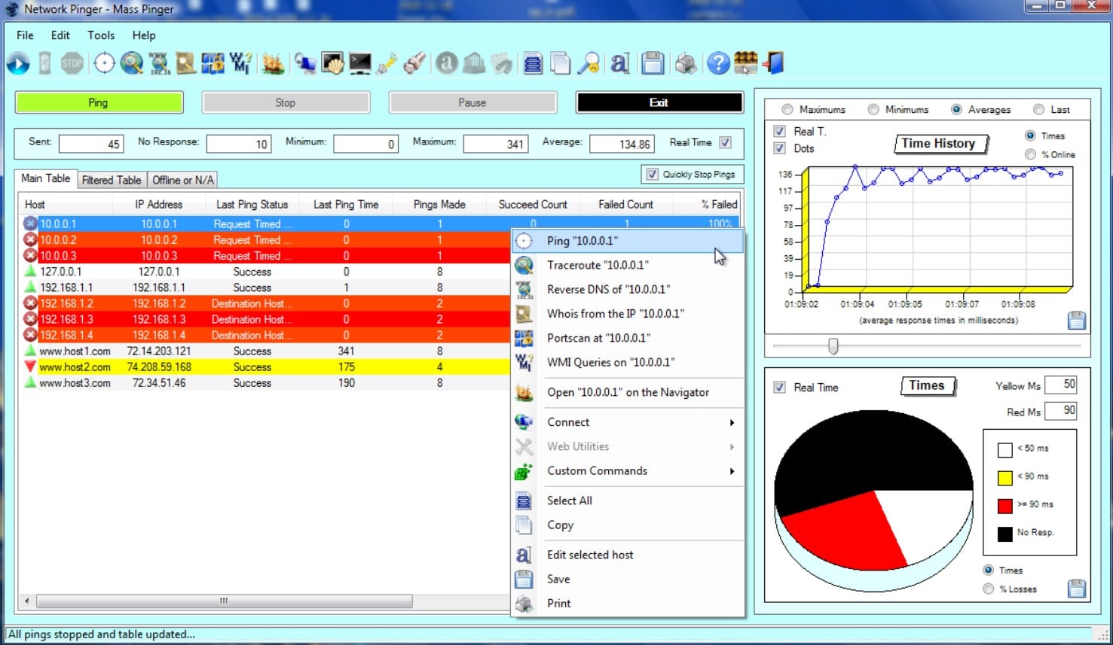Save the Time History graph via floppy icon
Viewport: 1113px width, 645px height.
pyautogui.click(x=1077, y=321)
